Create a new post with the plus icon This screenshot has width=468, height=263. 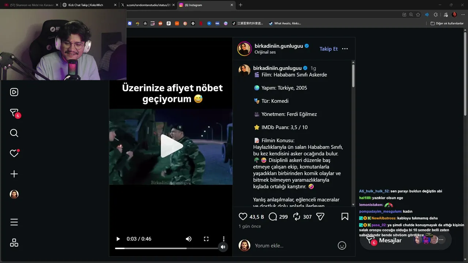[x=14, y=174]
